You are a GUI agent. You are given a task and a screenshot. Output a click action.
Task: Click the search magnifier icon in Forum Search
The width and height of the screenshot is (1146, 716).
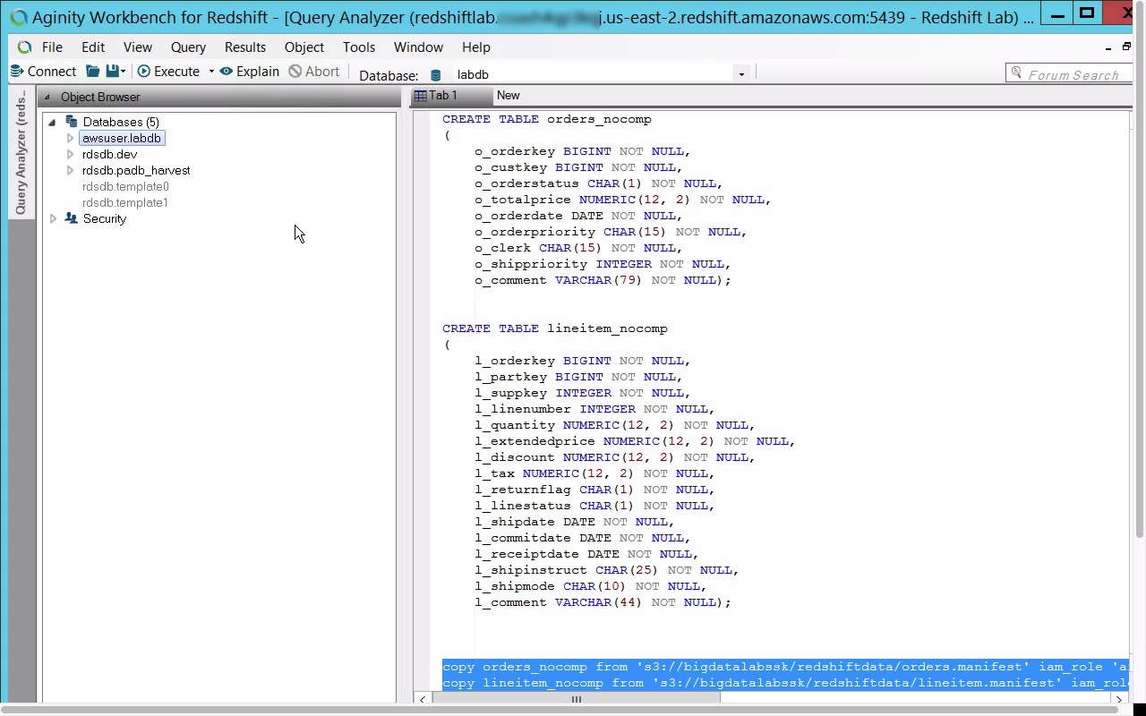point(1016,73)
